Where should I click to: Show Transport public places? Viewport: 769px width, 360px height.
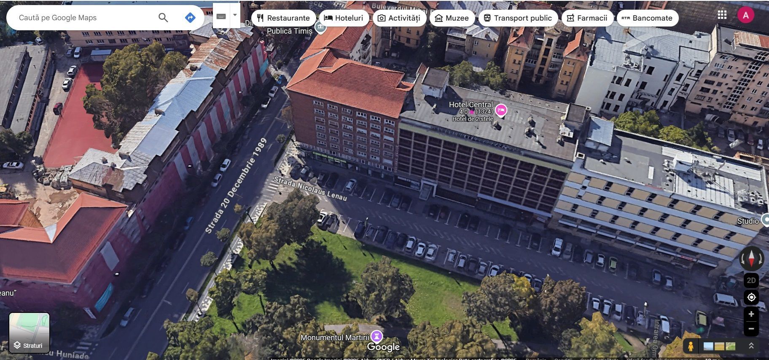click(x=518, y=18)
